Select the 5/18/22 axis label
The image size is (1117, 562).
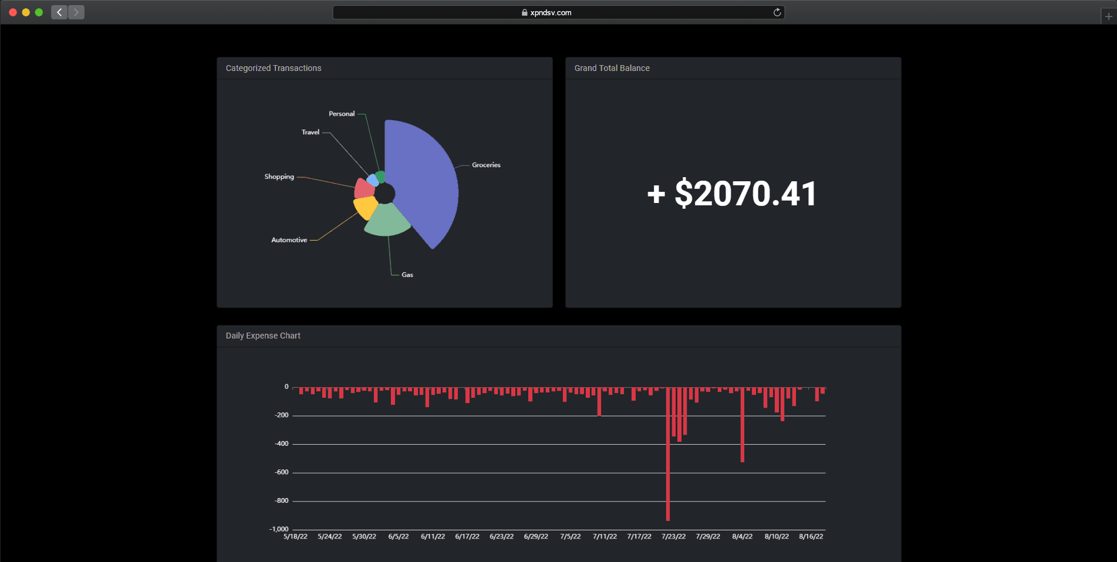point(294,536)
